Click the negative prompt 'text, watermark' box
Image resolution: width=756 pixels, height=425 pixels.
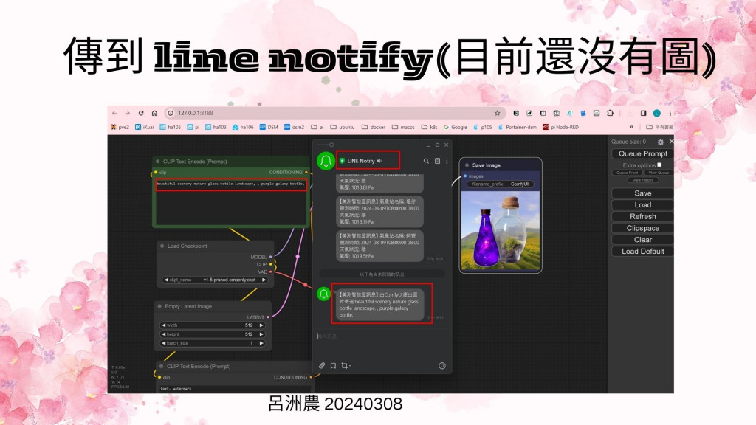(234, 388)
